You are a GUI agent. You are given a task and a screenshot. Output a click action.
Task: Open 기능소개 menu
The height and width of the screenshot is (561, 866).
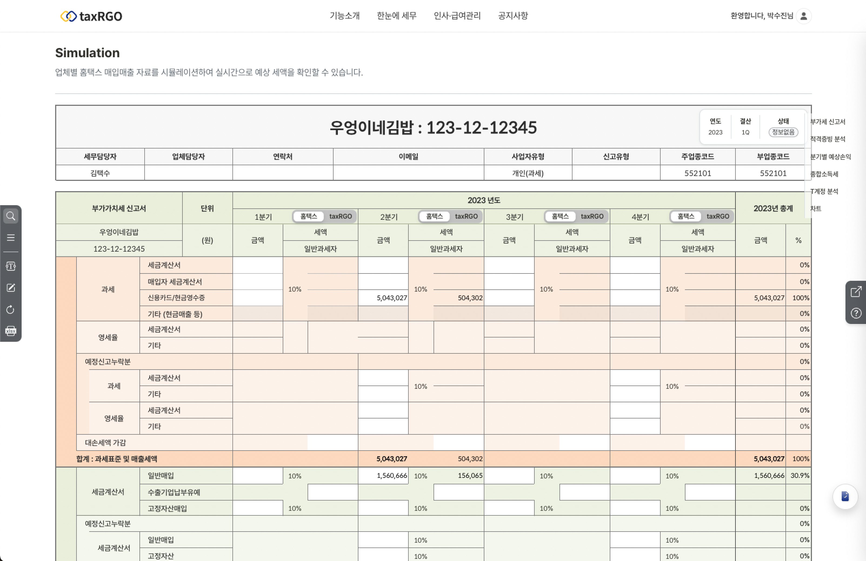pyautogui.click(x=345, y=16)
